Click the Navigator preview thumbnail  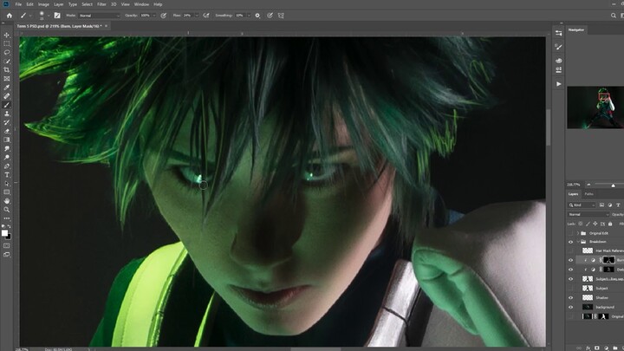[595, 107]
